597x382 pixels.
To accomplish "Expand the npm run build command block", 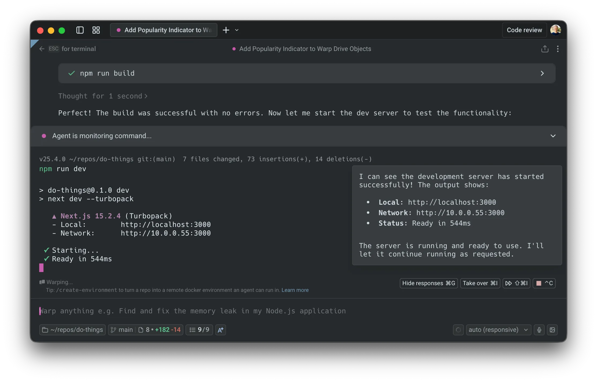I will click(x=542, y=73).
